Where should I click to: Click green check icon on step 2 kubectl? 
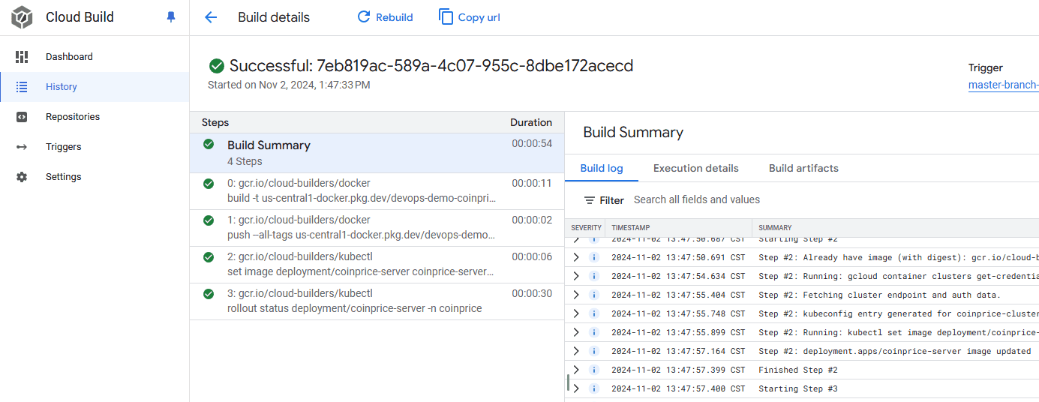(x=209, y=256)
